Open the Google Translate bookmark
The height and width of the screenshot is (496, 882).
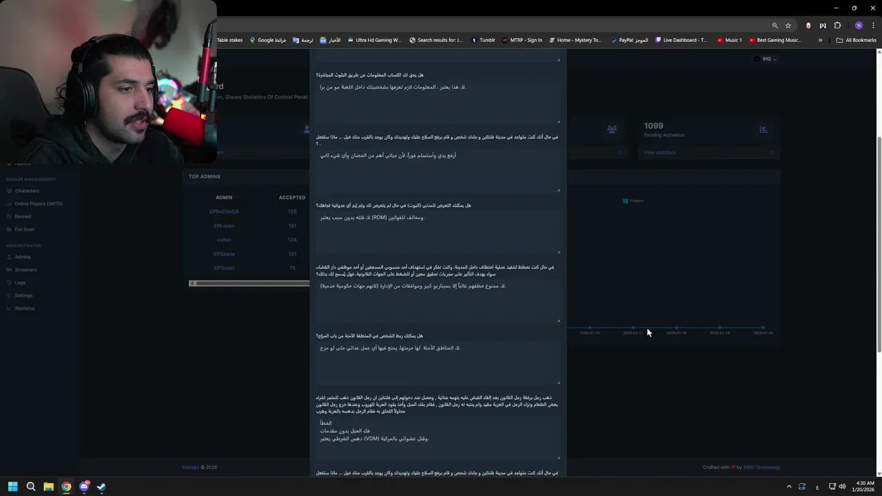point(303,40)
